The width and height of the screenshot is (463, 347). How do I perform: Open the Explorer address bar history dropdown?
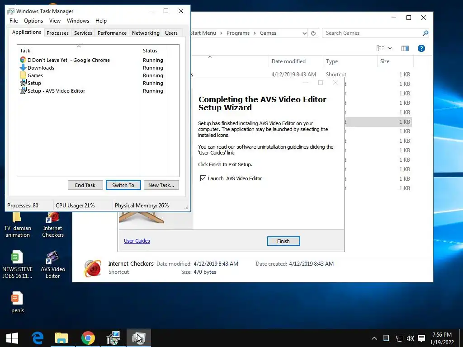click(x=304, y=33)
